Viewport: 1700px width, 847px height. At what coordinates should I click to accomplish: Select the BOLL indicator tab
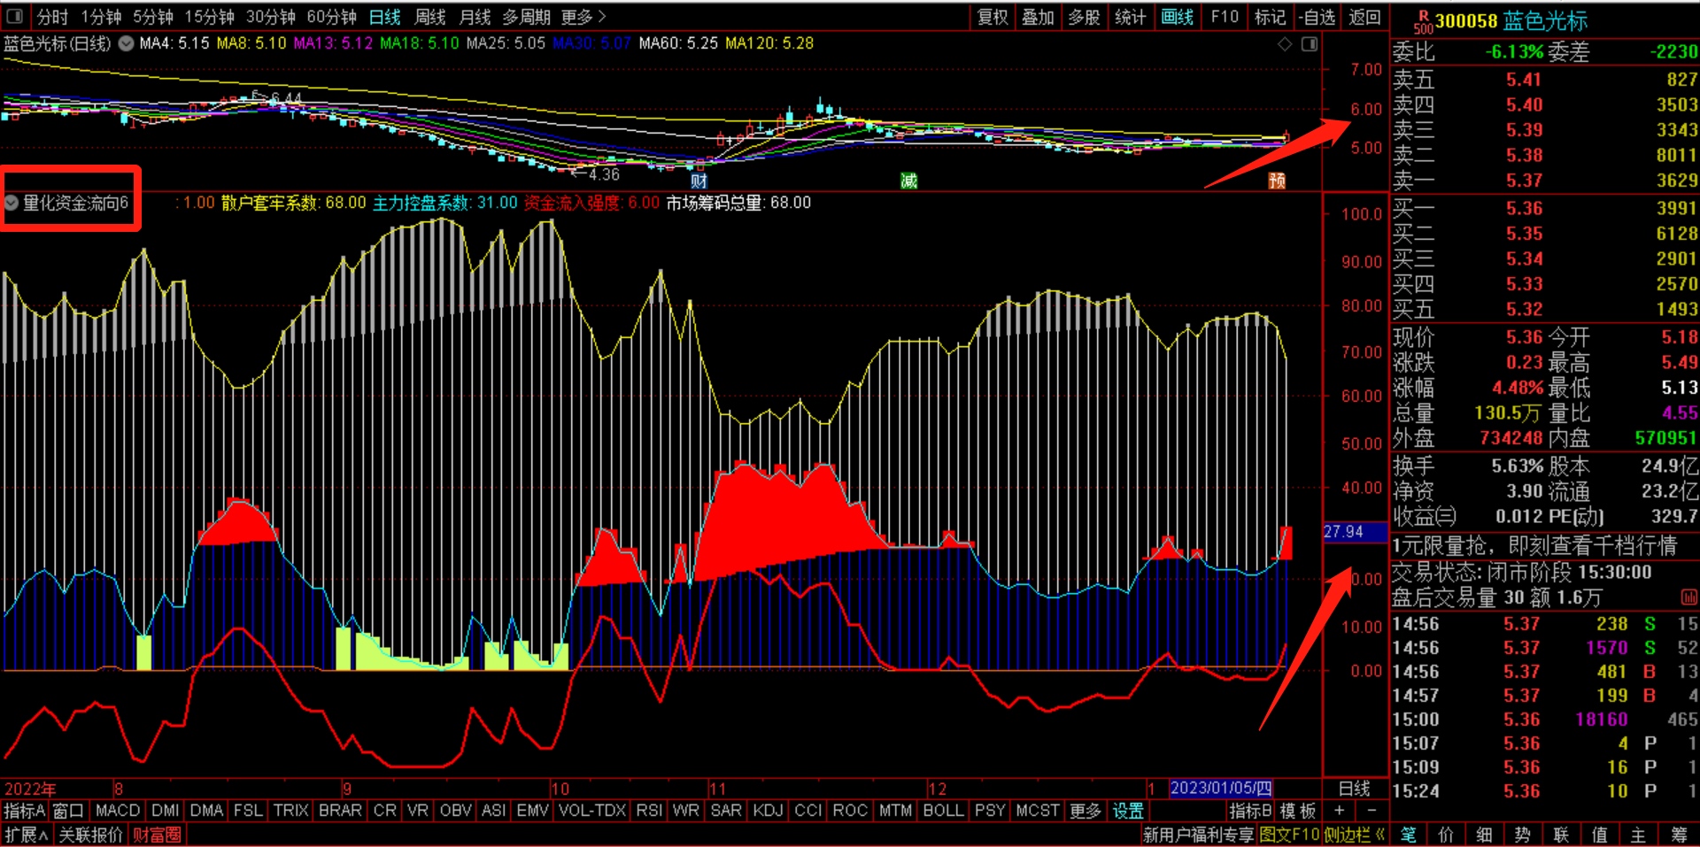tap(944, 811)
